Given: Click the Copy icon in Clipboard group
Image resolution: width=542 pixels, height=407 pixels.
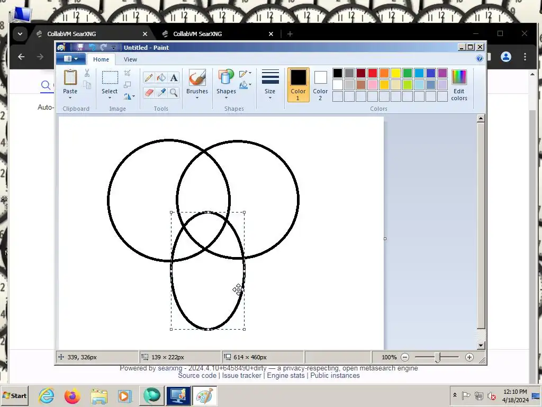Looking at the screenshot, I should pos(87,85).
